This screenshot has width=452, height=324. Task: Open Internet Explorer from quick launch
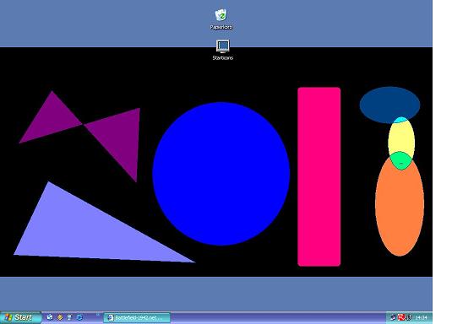pos(79,317)
